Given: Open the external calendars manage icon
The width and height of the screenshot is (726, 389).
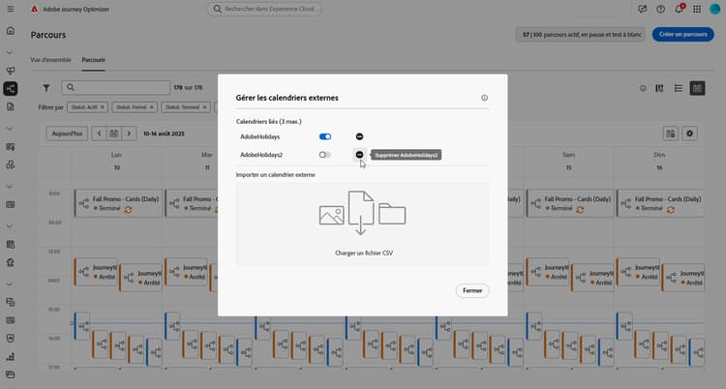Looking at the screenshot, I should click(x=671, y=134).
